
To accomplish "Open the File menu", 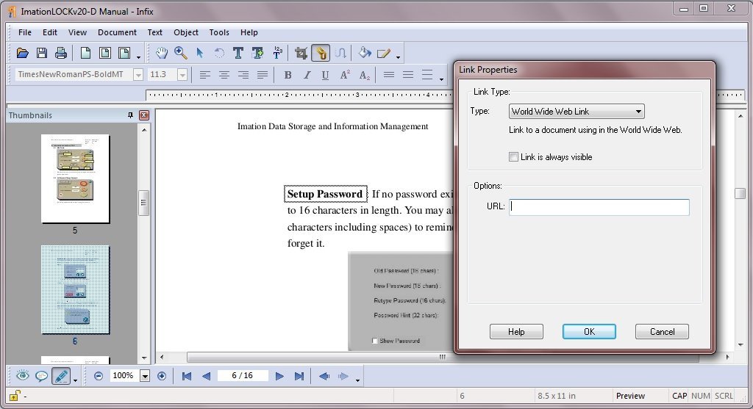I will [25, 32].
